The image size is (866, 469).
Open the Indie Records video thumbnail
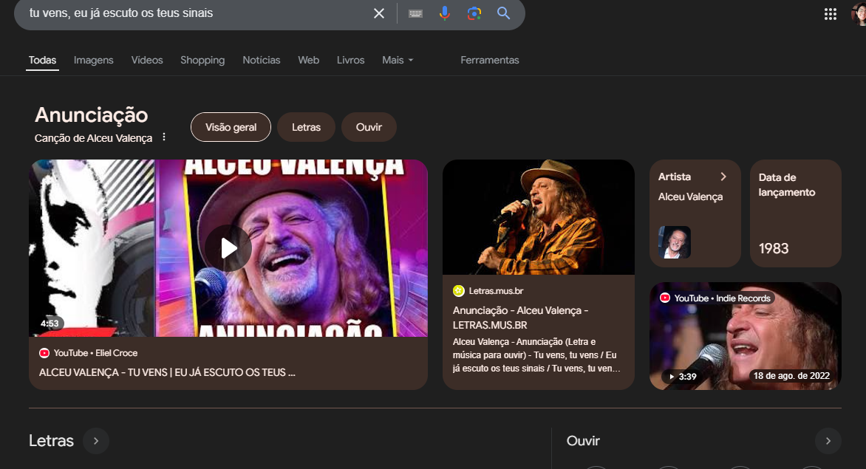pyautogui.click(x=745, y=336)
